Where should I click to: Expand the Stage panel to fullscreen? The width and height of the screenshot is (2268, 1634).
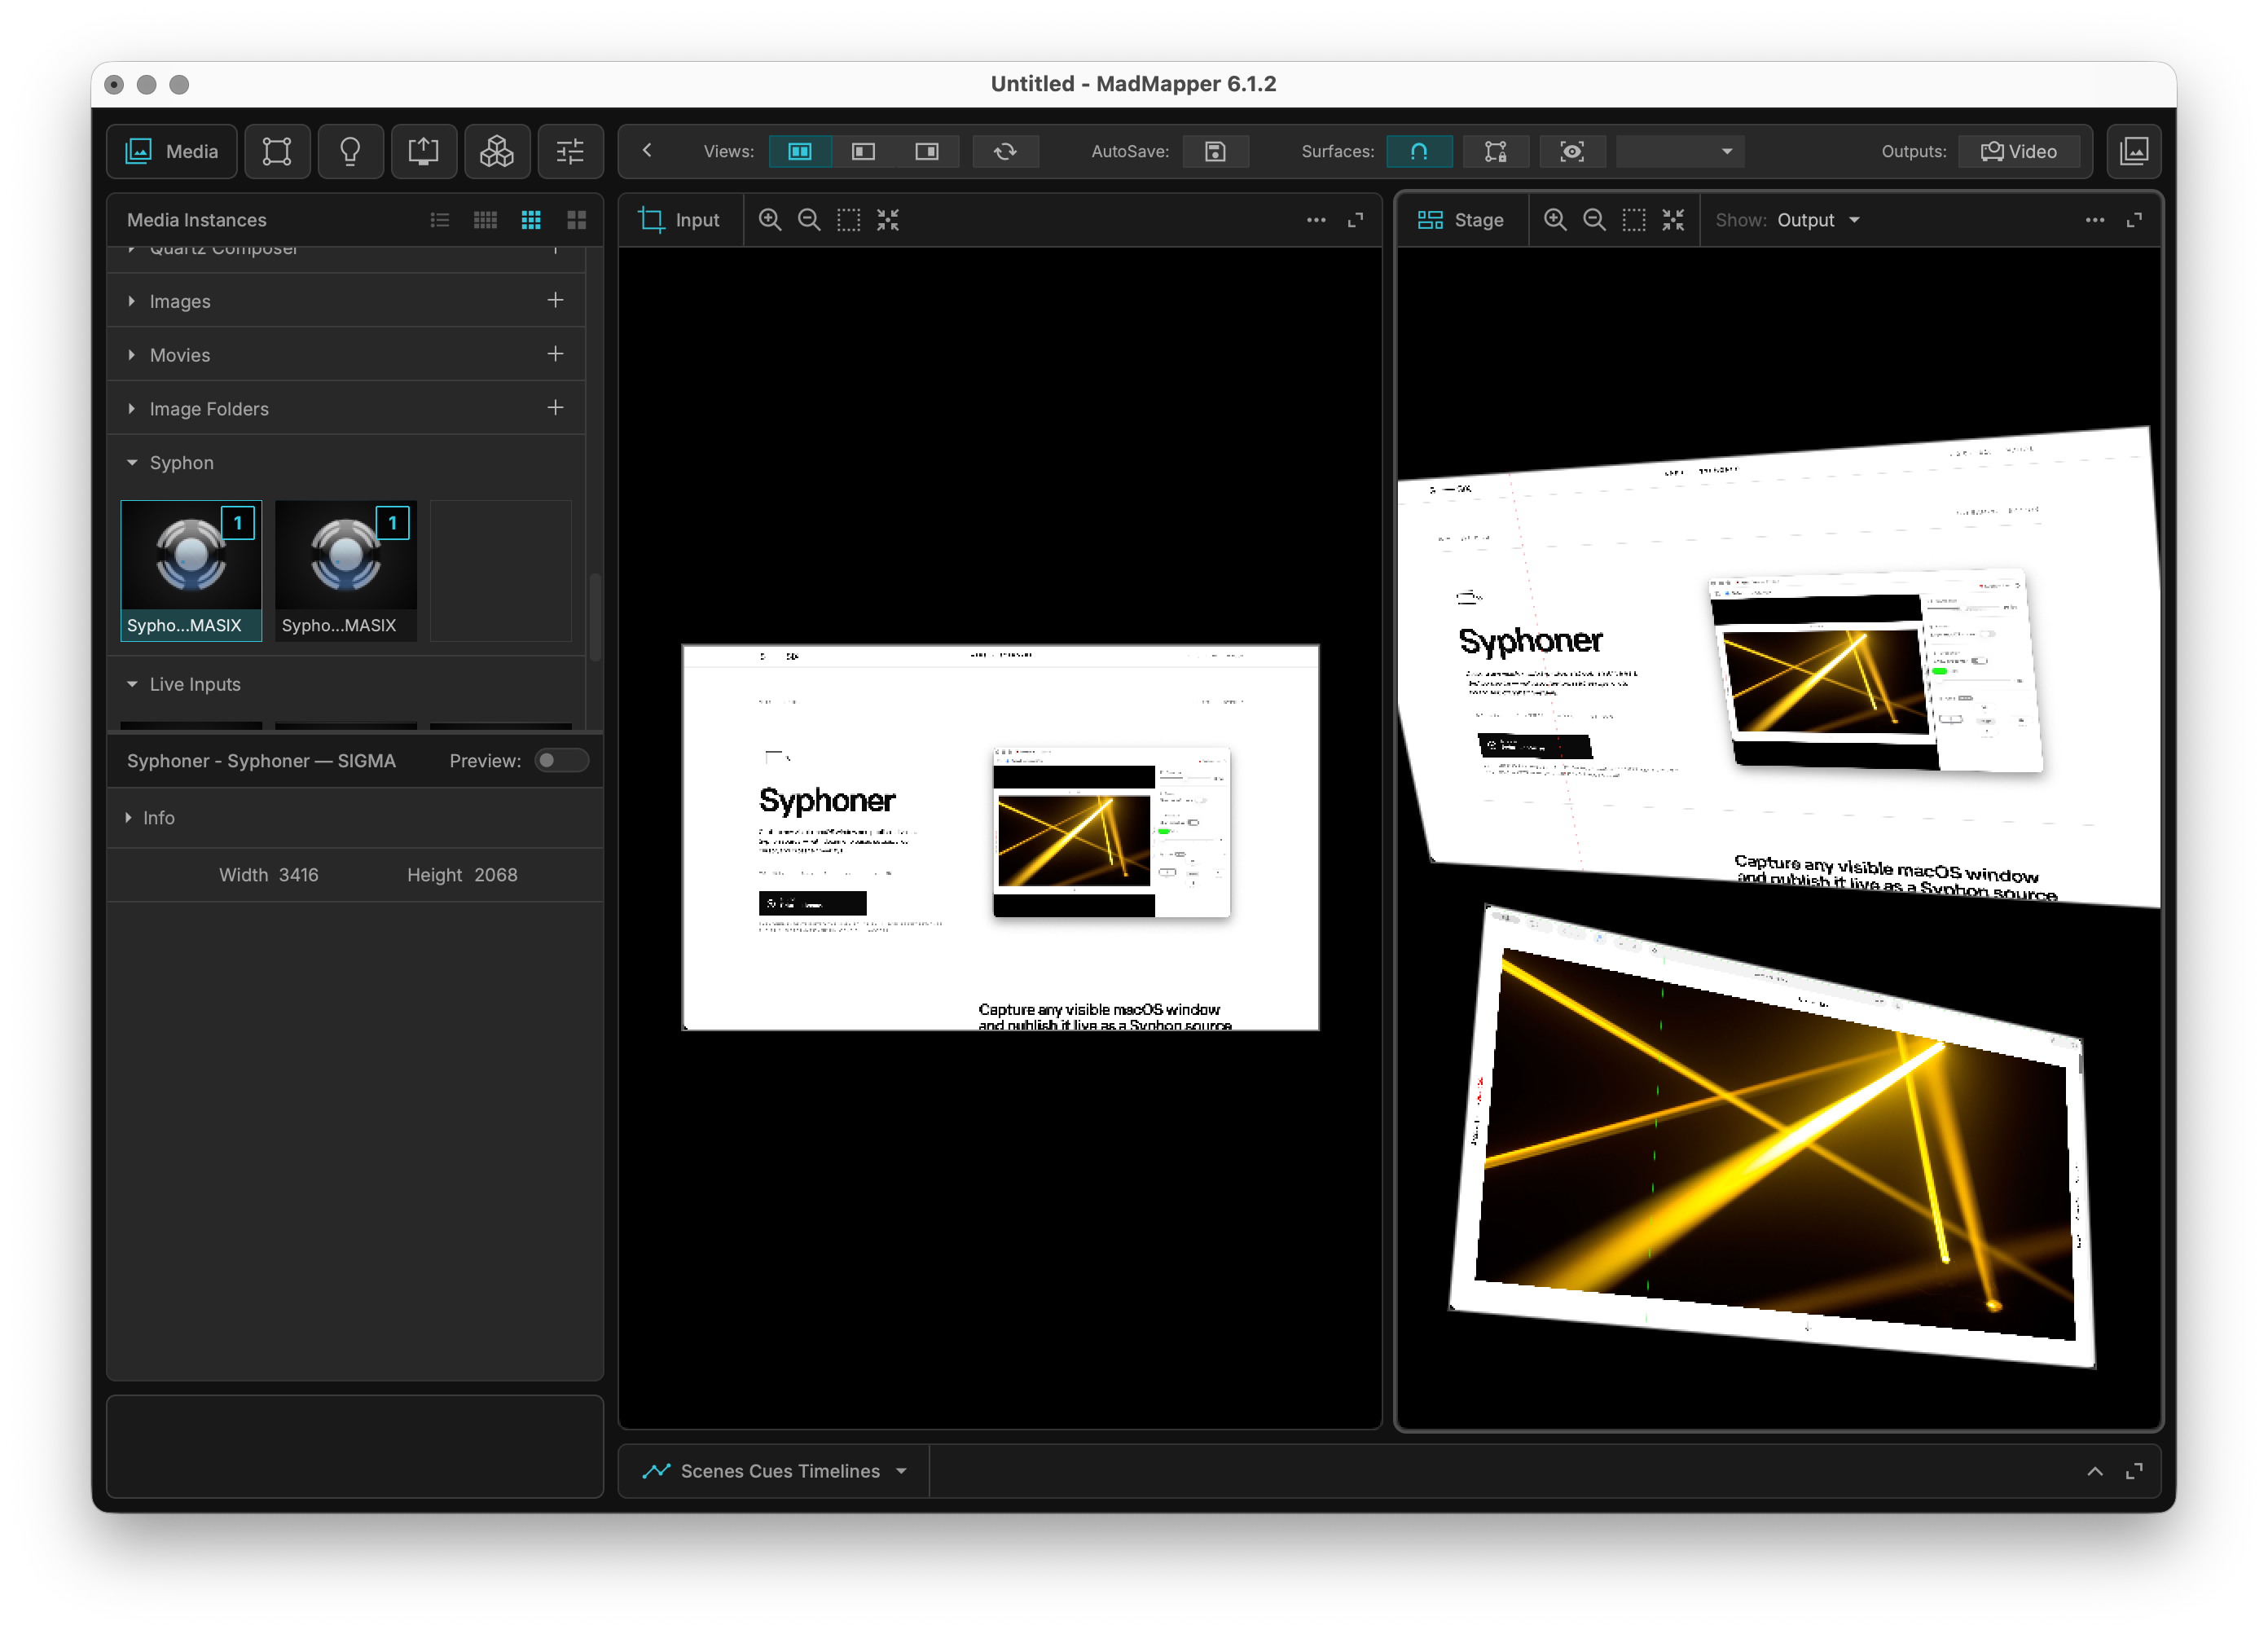pos(2134,220)
